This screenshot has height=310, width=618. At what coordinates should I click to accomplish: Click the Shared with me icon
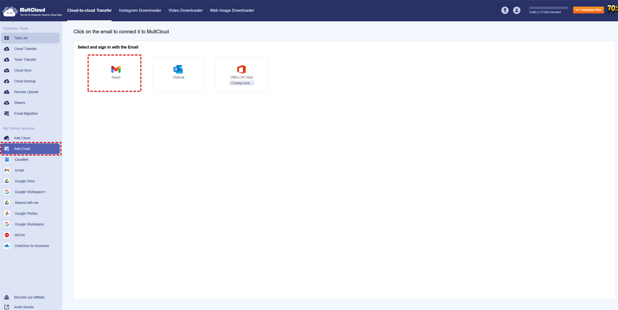7,203
